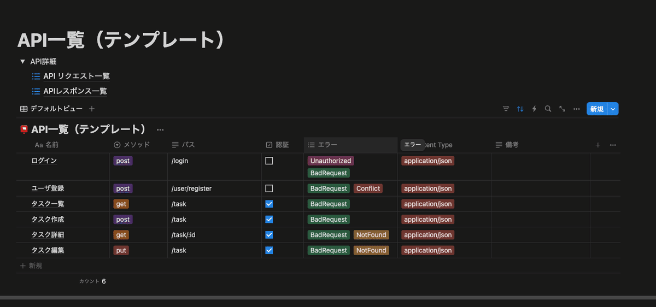The height and width of the screenshot is (307, 656).
Task: Open view options three-dots in toolbar
Action: [x=576, y=109]
